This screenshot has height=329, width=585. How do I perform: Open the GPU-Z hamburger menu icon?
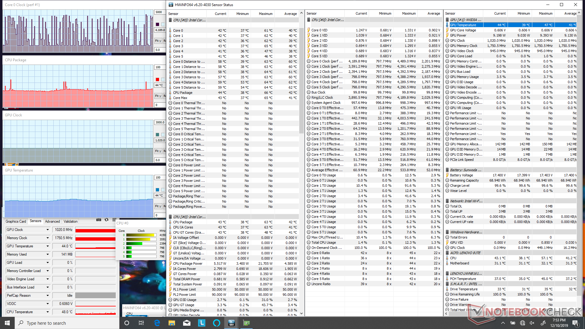tap(114, 220)
